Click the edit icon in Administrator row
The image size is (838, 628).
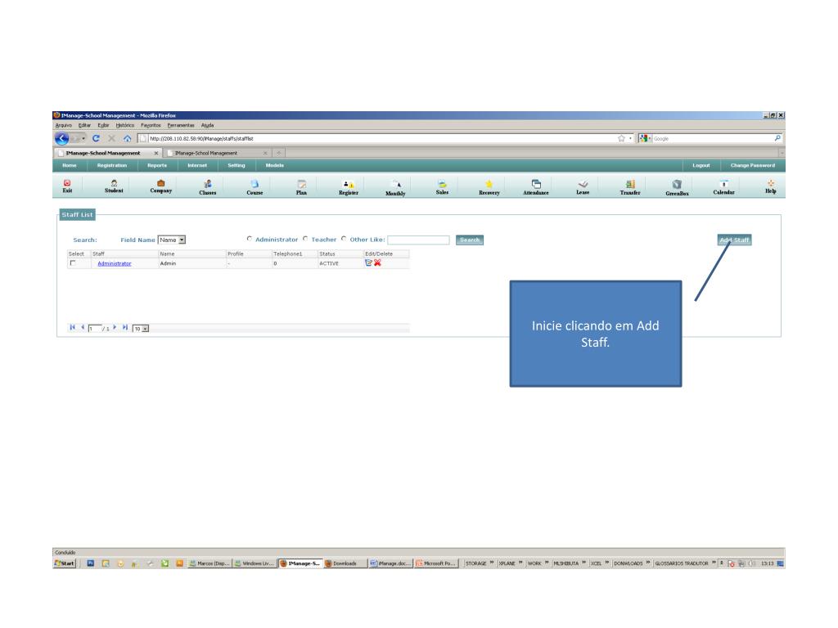368,262
